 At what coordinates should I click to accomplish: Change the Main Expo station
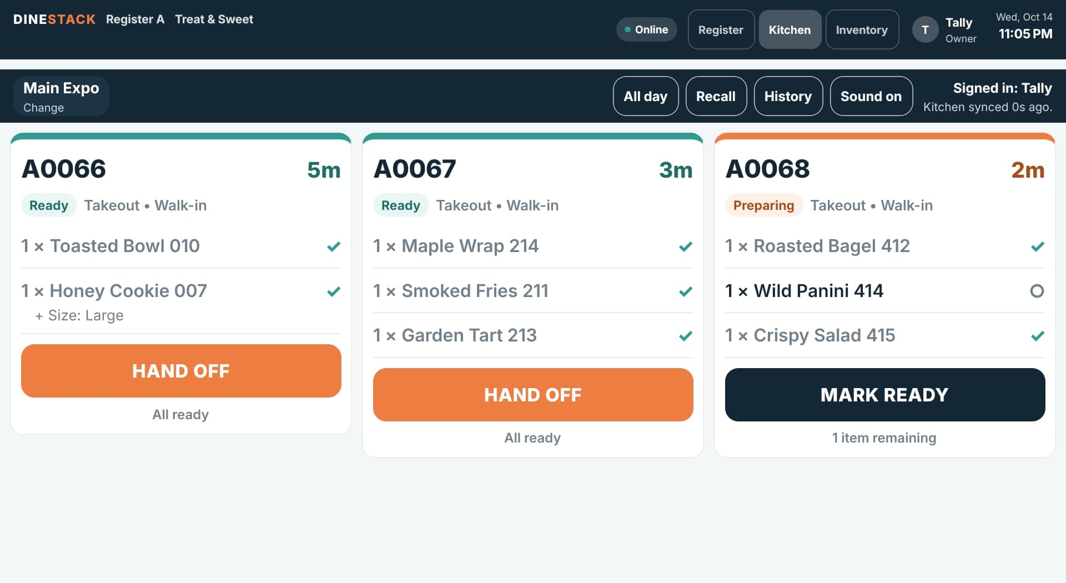61,96
